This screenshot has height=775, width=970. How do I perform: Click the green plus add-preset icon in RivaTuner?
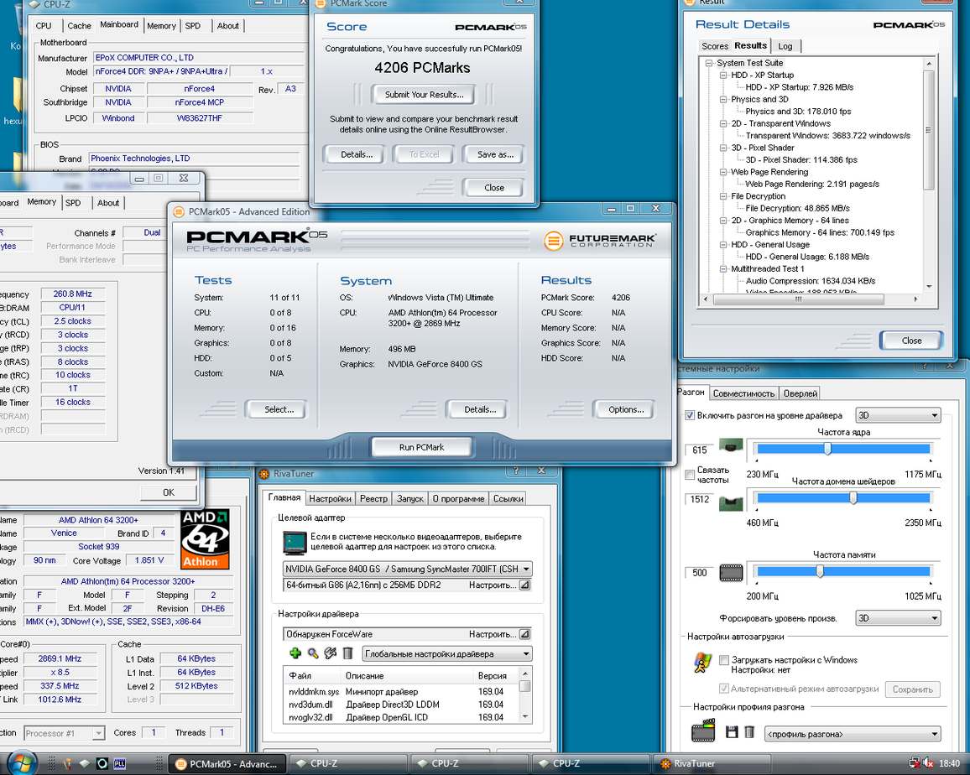pyautogui.click(x=295, y=653)
